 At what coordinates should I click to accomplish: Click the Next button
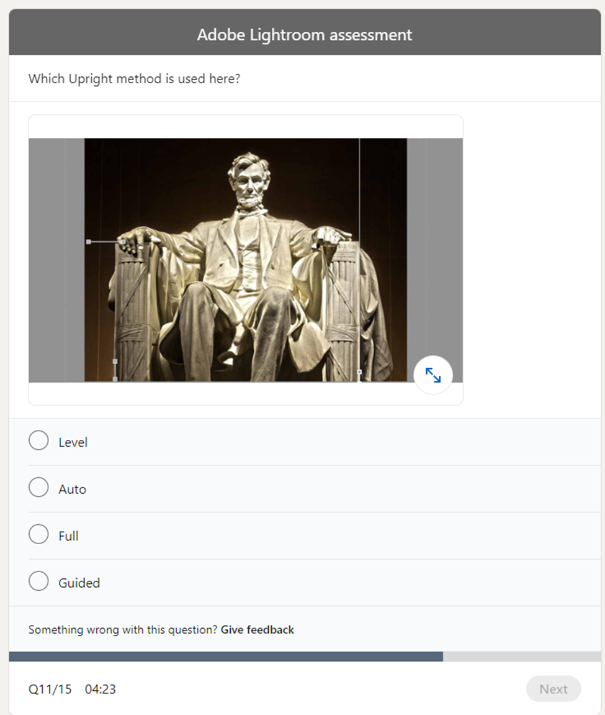pyautogui.click(x=553, y=689)
